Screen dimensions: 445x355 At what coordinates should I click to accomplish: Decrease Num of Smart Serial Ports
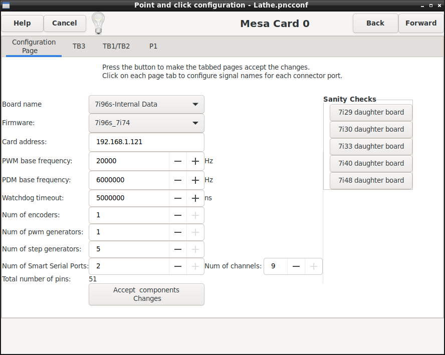pyautogui.click(x=178, y=266)
